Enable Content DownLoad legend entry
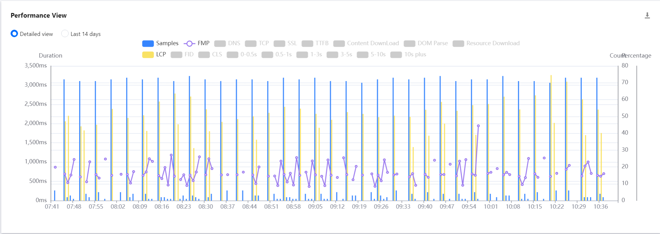 [x=366, y=43]
